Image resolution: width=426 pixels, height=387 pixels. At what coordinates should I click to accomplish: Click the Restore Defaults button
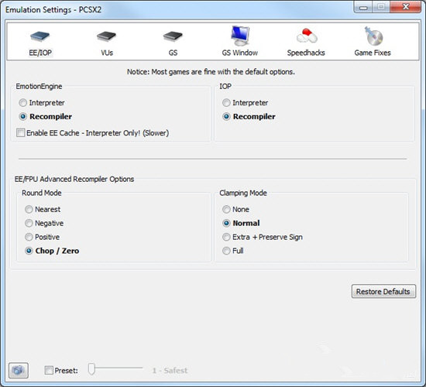click(383, 291)
